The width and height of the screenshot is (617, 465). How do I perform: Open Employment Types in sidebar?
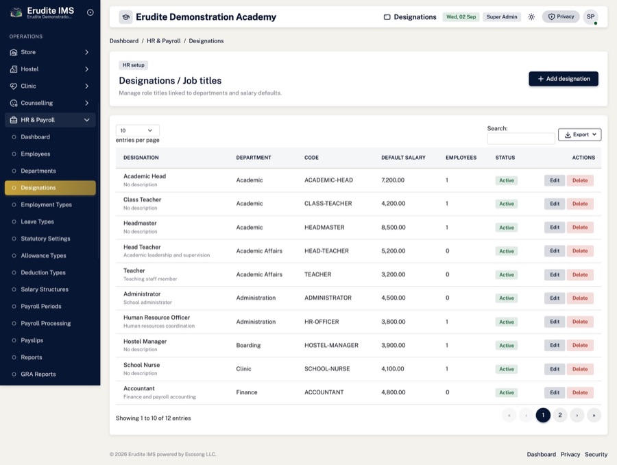(x=50, y=205)
